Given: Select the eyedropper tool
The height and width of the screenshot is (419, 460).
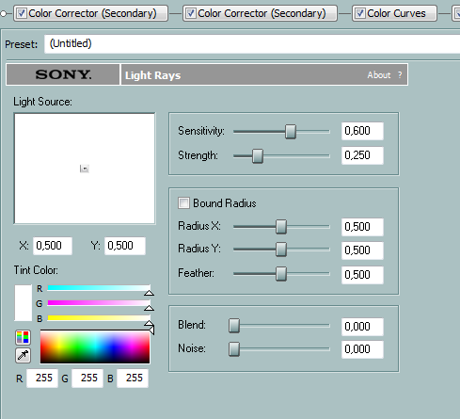Looking at the screenshot, I should point(23,355).
